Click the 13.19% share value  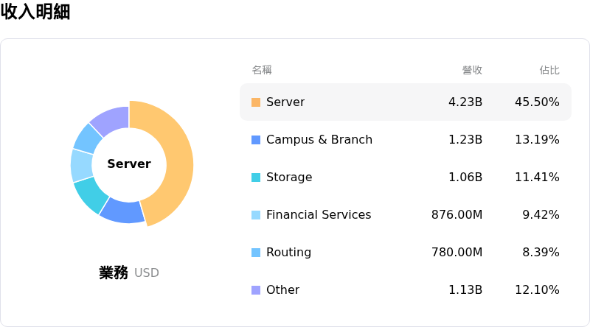pos(537,139)
